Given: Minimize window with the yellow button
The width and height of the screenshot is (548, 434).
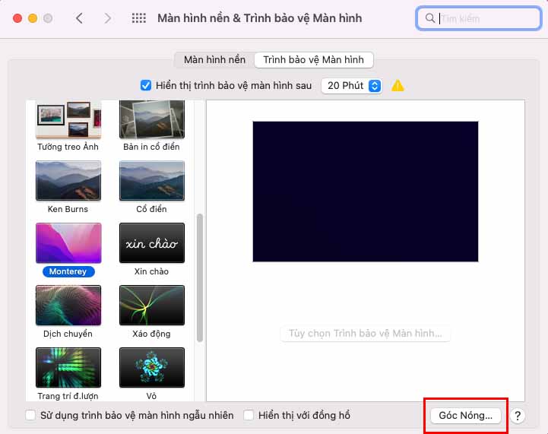Looking at the screenshot, I should (x=33, y=18).
